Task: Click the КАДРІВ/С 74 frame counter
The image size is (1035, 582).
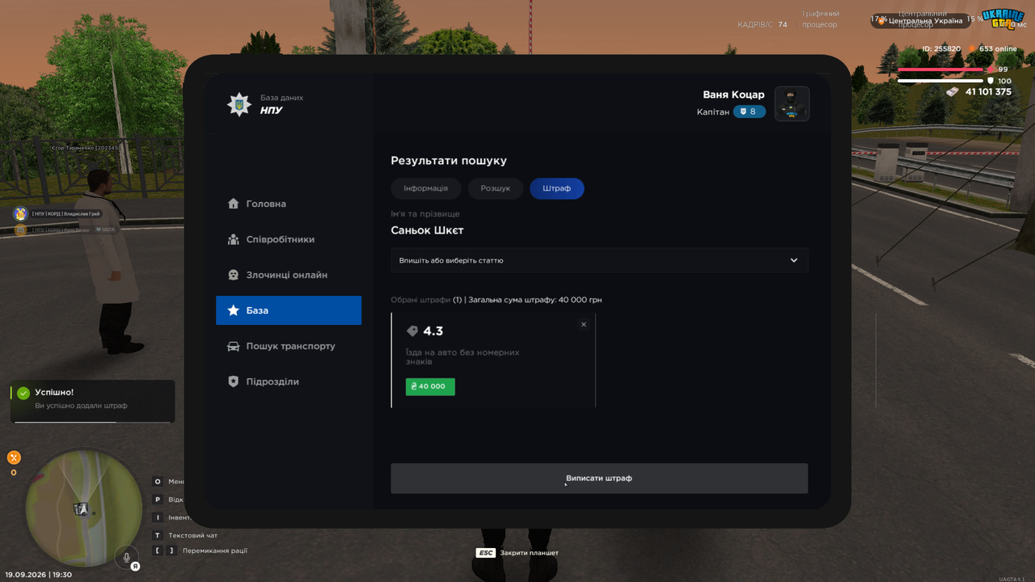Action: 763,25
